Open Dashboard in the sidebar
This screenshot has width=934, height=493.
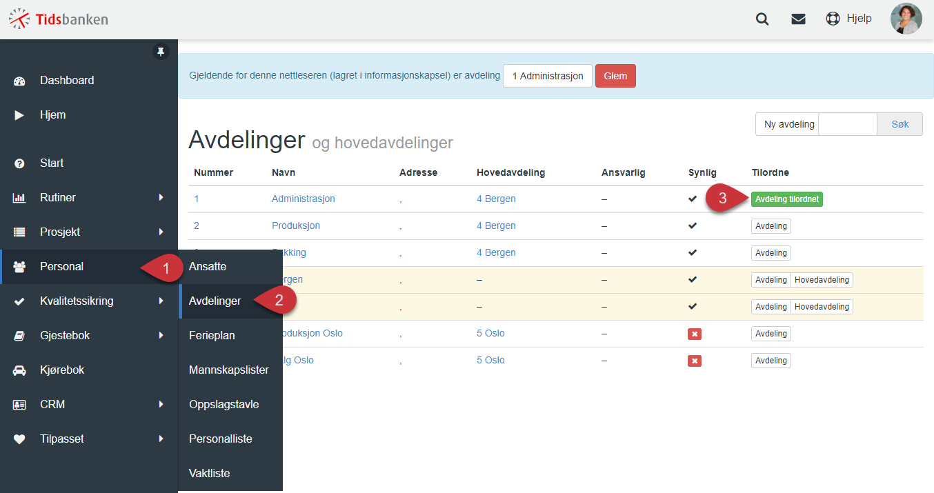(x=89, y=81)
